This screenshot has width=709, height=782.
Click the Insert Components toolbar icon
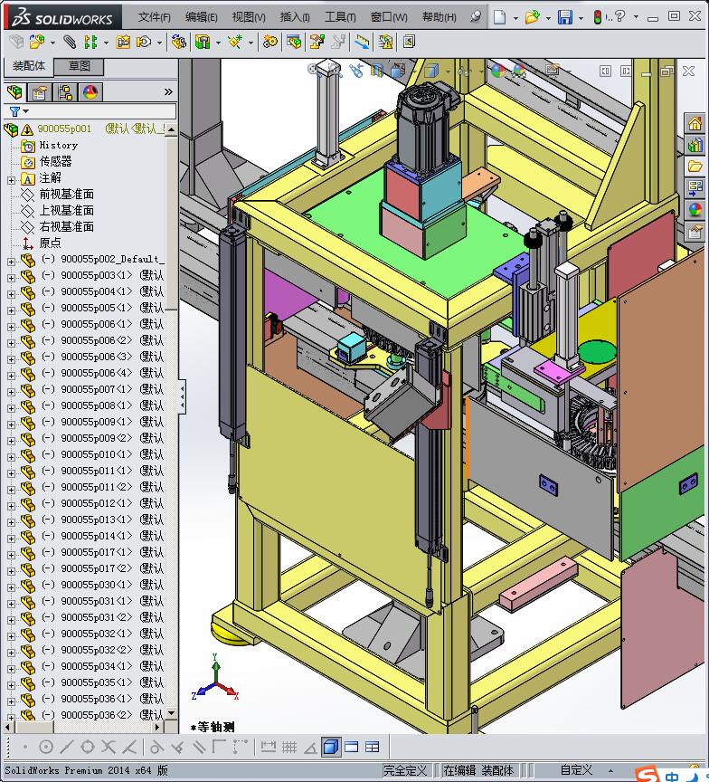click(x=36, y=42)
